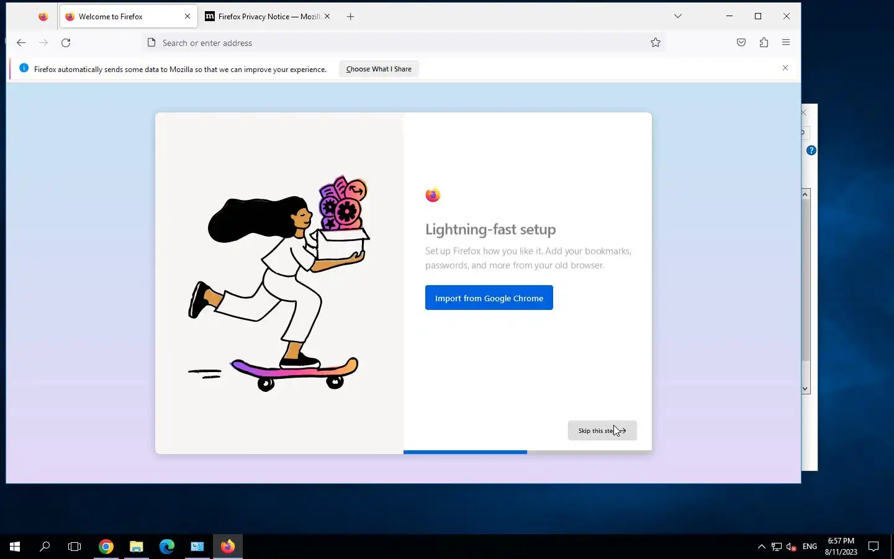Open the Firefox application menu

pyautogui.click(x=786, y=43)
